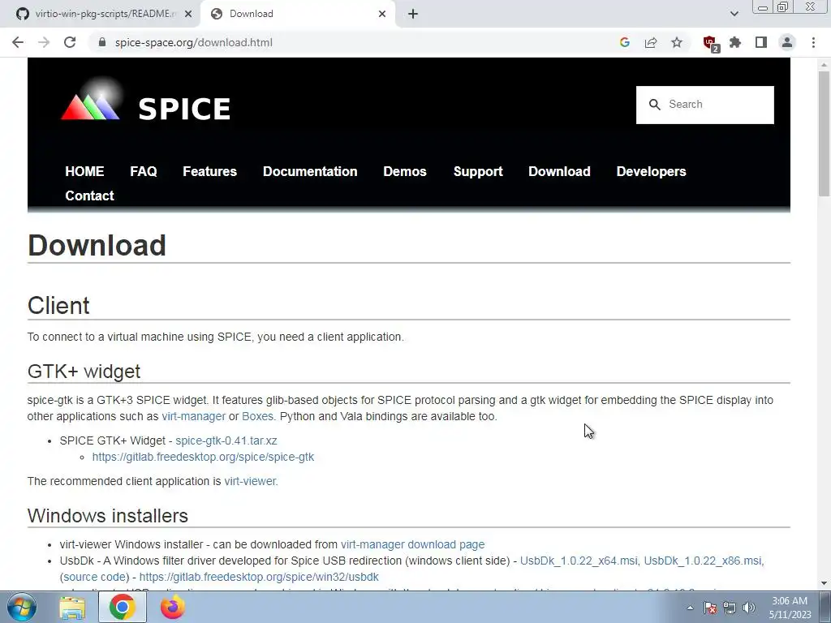
Task: Open the Contact nav item
Action: 89,195
